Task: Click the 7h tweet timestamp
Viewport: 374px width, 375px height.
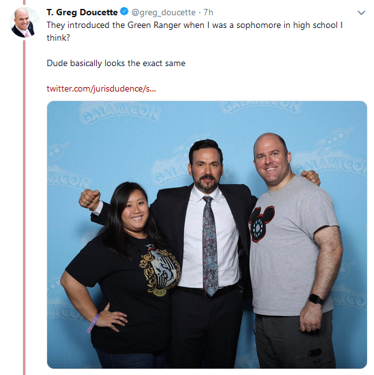Action: click(x=208, y=12)
